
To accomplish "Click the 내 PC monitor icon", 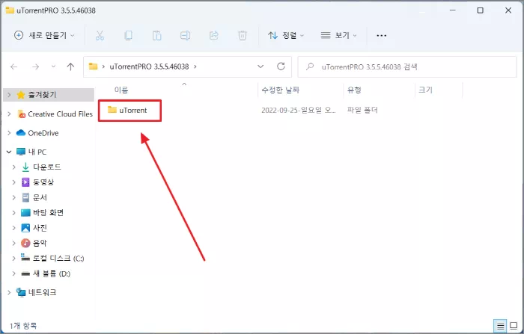I will 21,152.
